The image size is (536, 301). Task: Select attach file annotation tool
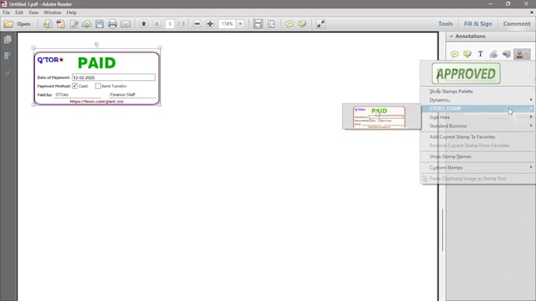click(493, 54)
